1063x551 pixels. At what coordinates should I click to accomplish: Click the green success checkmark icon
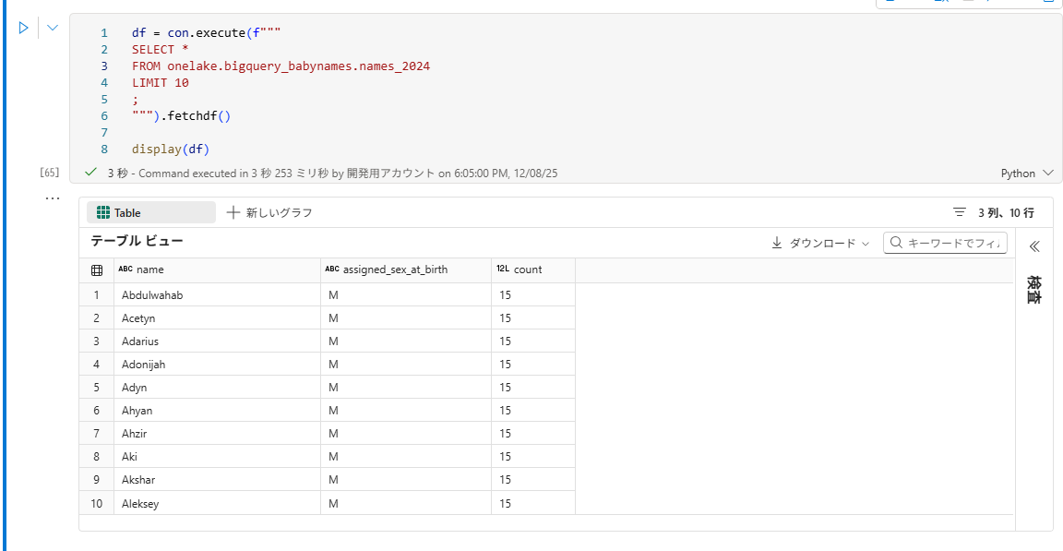(90, 173)
